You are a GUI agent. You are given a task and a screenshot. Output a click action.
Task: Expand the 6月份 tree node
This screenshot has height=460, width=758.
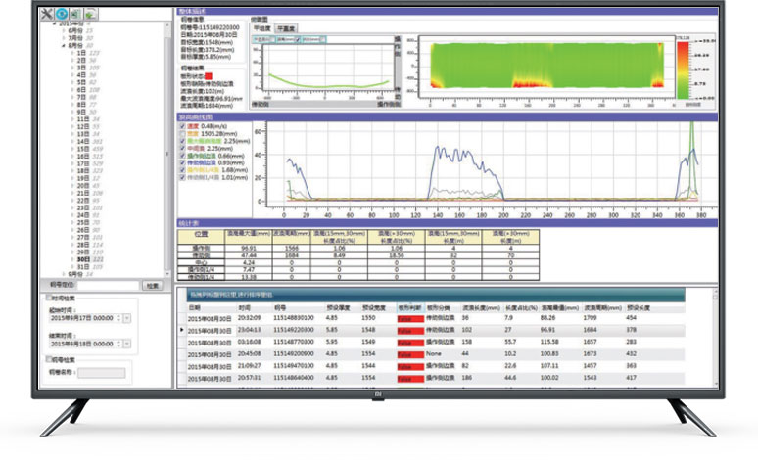[63, 32]
